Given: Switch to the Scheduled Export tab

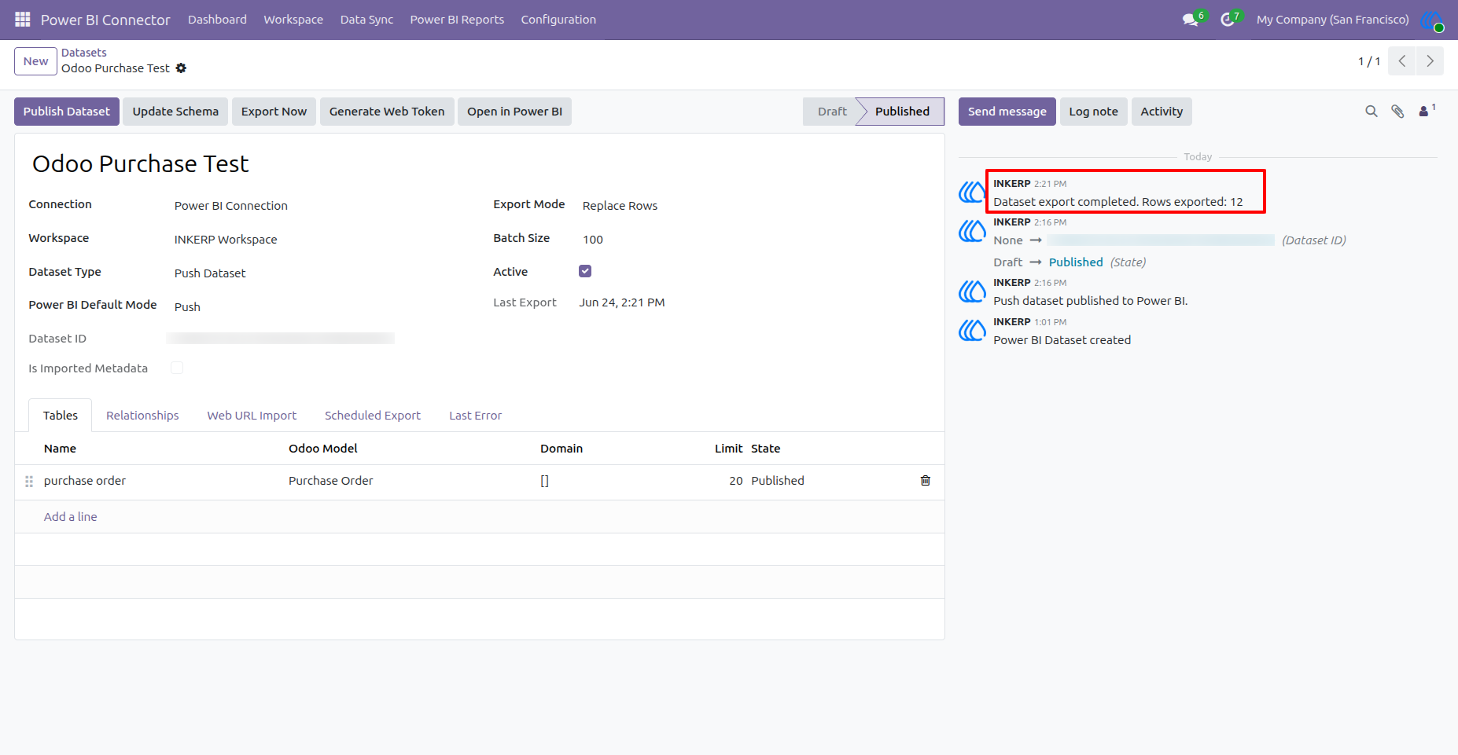Looking at the screenshot, I should coord(373,416).
